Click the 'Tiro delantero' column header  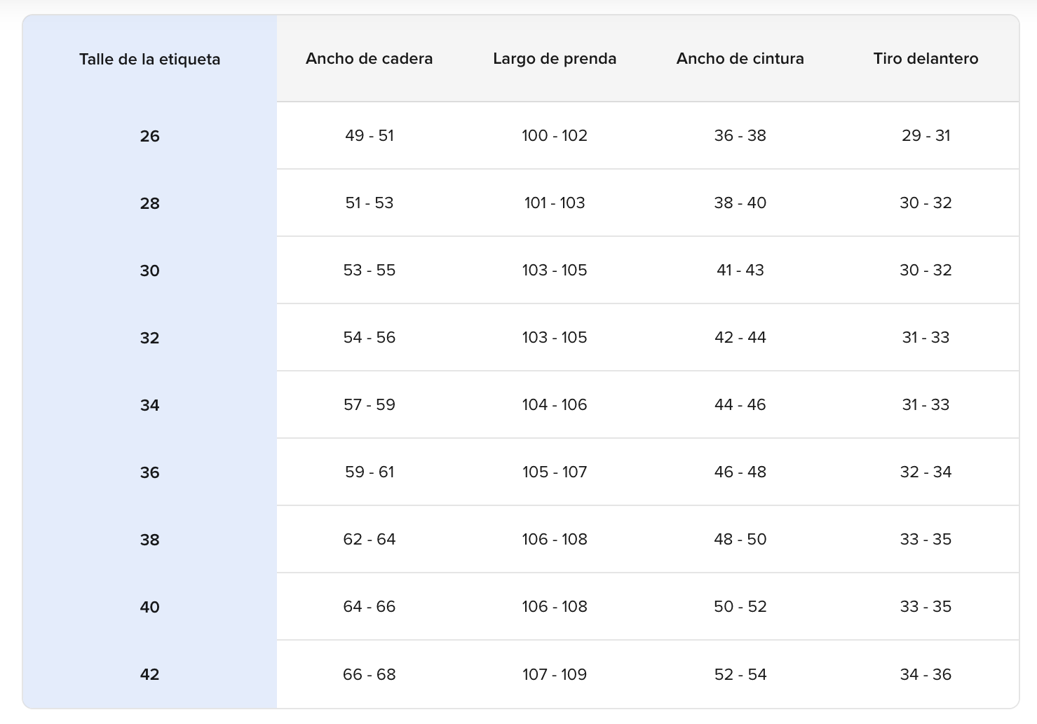click(x=926, y=59)
